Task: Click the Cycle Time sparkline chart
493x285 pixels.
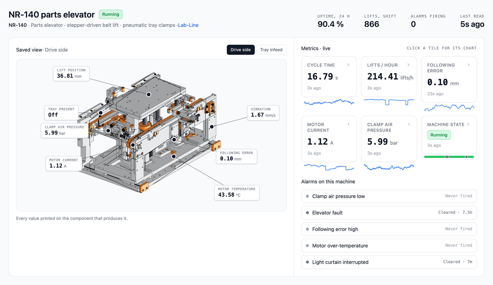Action: pos(329,102)
